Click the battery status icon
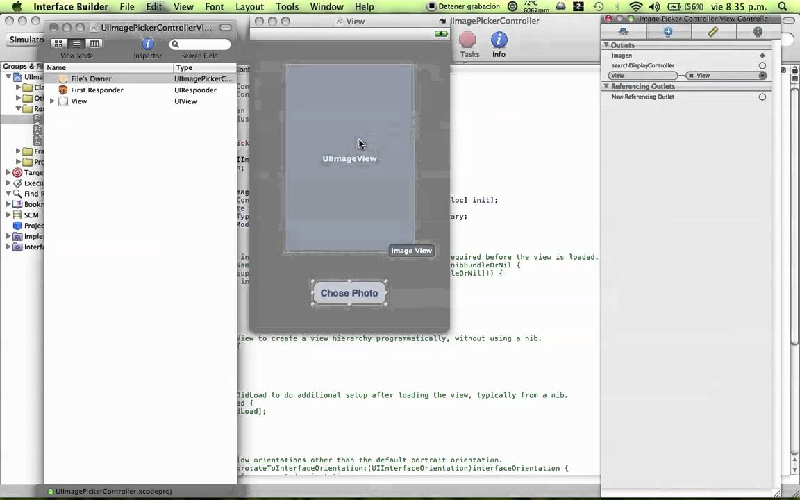 (x=674, y=7)
